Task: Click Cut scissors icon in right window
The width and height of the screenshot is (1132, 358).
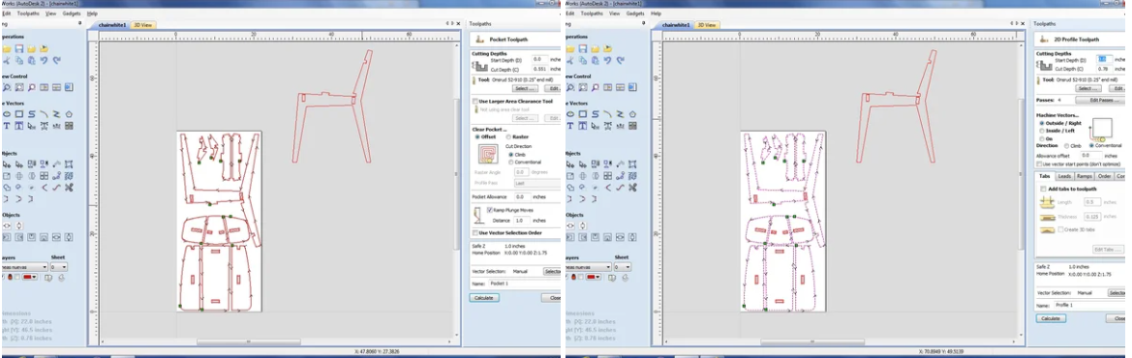Action: tap(569, 61)
